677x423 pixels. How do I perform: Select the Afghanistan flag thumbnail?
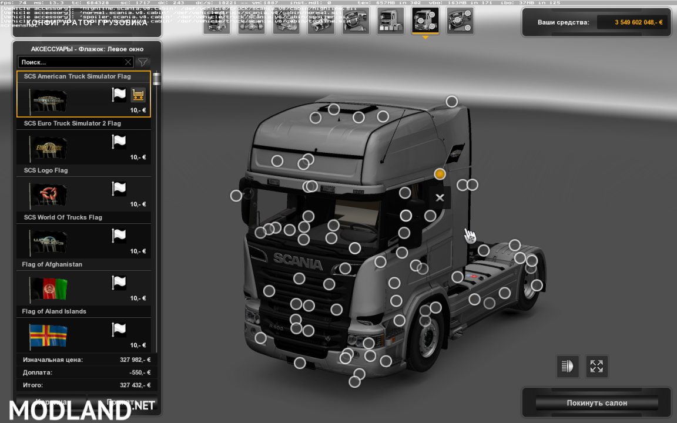[48, 289]
